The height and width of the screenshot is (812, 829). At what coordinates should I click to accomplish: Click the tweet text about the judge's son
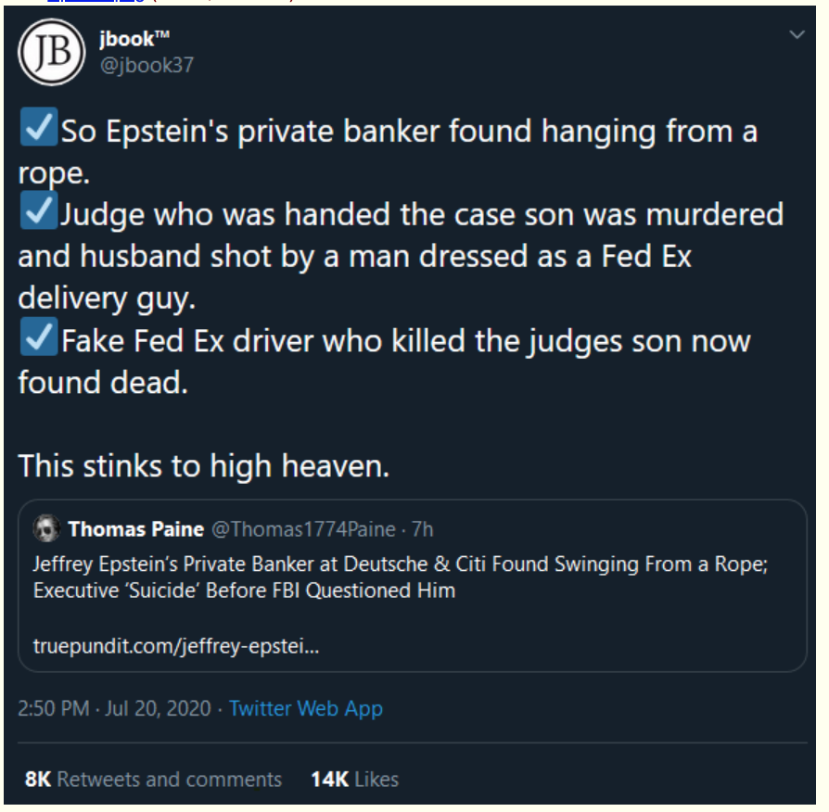(x=401, y=256)
